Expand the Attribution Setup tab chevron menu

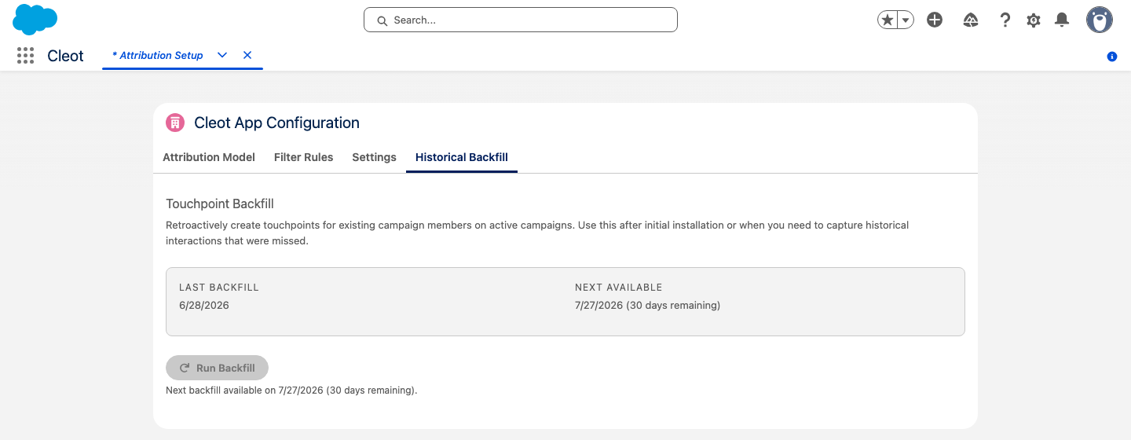222,55
